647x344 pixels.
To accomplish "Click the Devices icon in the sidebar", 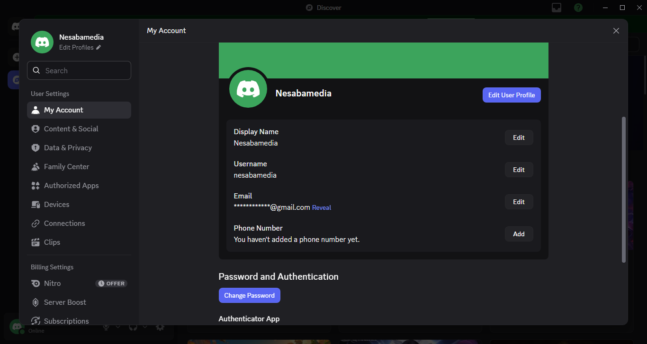I will (x=35, y=205).
